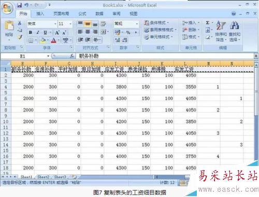Viewport: 259px width, 197px height.
Task: Open 查找和选择 find and select
Action: pyautogui.click(x=235, y=32)
